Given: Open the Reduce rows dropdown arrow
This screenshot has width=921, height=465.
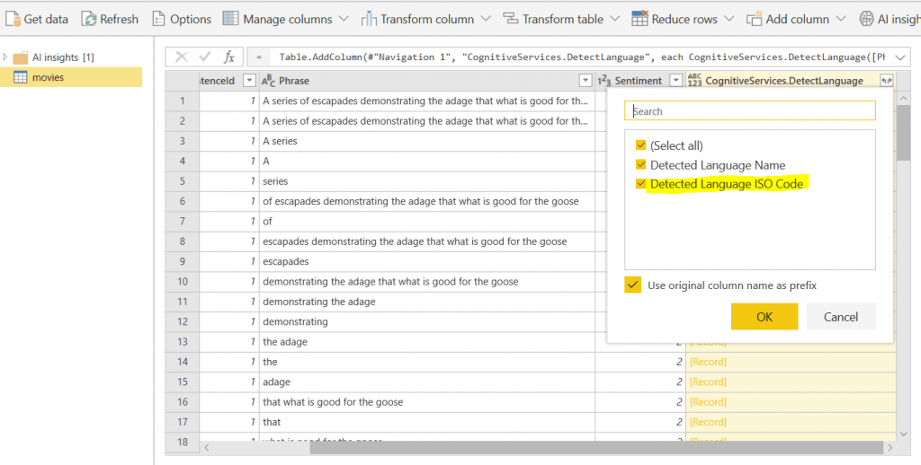Looking at the screenshot, I should click(x=729, y=19).
